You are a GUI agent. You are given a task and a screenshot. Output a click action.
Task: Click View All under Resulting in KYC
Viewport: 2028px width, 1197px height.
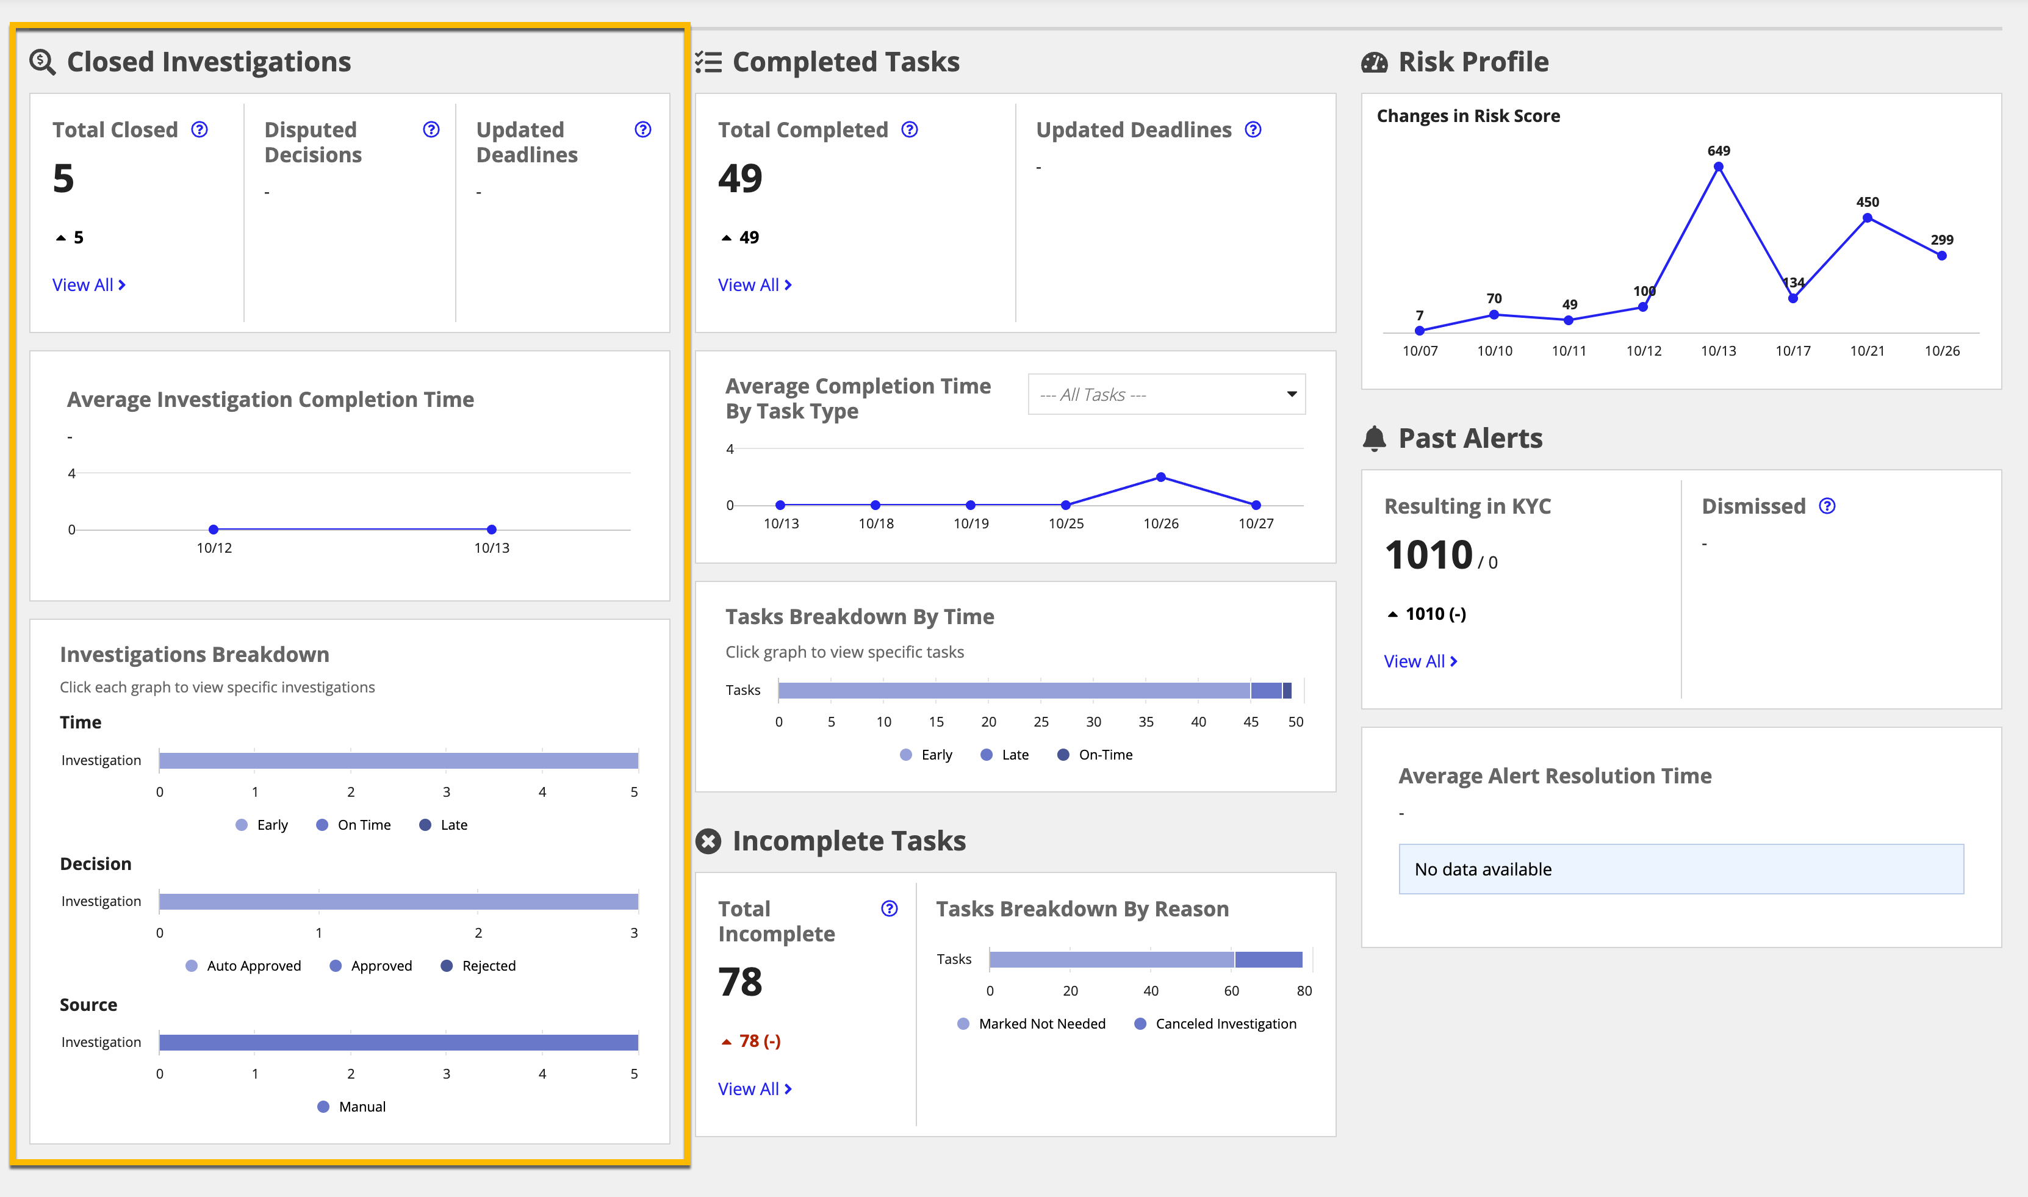[x=1421, y=661]
